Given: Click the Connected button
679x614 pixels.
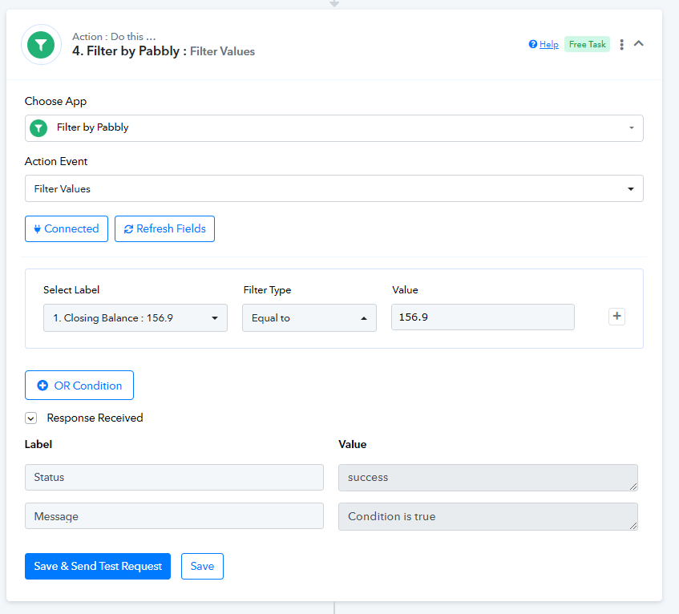Looking at the screenshot, I should point(67,228).
